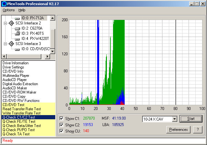
Task: Open CD/DVD-ROM Maker function
Action: [x=28, y=92]
